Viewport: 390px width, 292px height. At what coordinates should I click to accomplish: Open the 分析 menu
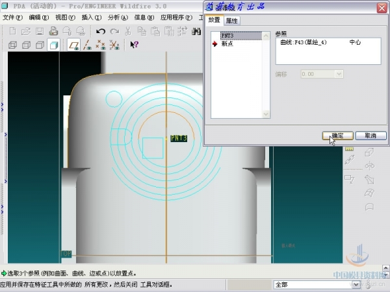(x=118, y=18)
